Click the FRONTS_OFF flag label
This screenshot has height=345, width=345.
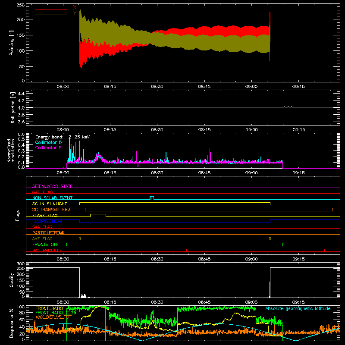pyautogui.click(x=45, y=245)
